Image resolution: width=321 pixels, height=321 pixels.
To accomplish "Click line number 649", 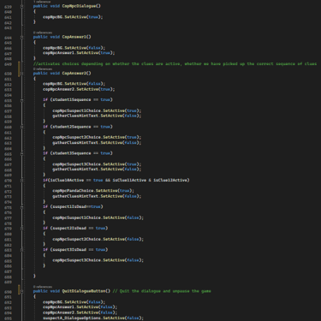I will [x=8, y=64].
